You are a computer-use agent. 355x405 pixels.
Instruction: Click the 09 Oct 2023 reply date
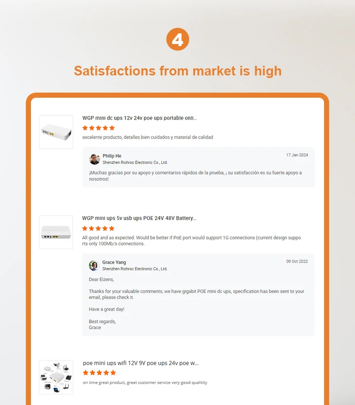pos(297,261)
